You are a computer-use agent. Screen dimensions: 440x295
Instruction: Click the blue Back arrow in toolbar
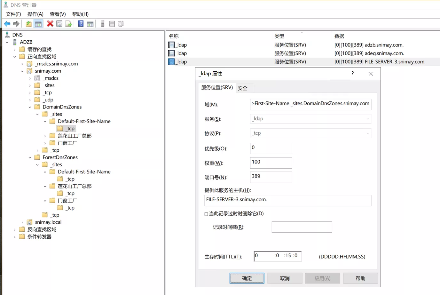(x=7, y=24)
